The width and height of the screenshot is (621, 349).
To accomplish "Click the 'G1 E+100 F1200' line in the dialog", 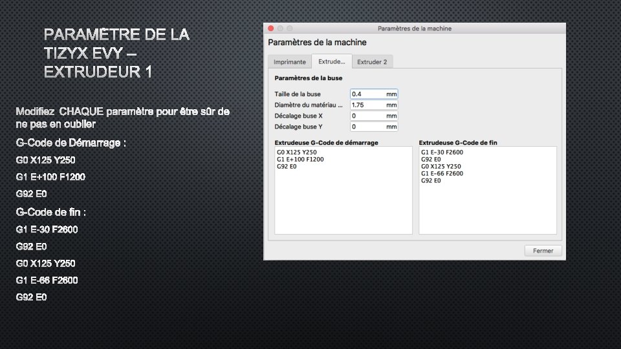I will (x=300, y=159).
